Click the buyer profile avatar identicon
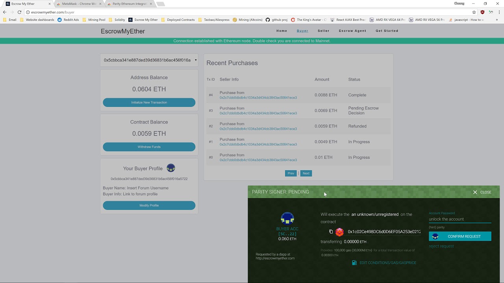Viewport: 504px width, 283px height. 171,168
